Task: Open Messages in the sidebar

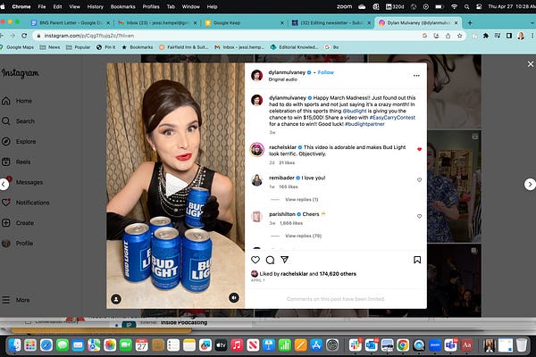Action: [x=22, y=182]
